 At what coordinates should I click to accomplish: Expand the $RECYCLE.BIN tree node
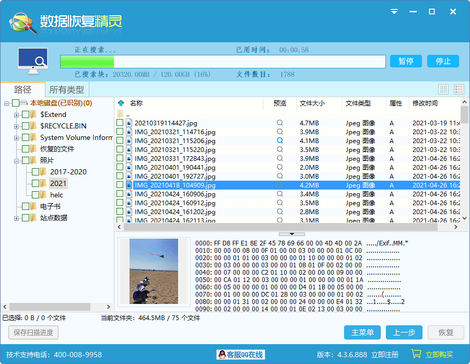pos(17,126)
